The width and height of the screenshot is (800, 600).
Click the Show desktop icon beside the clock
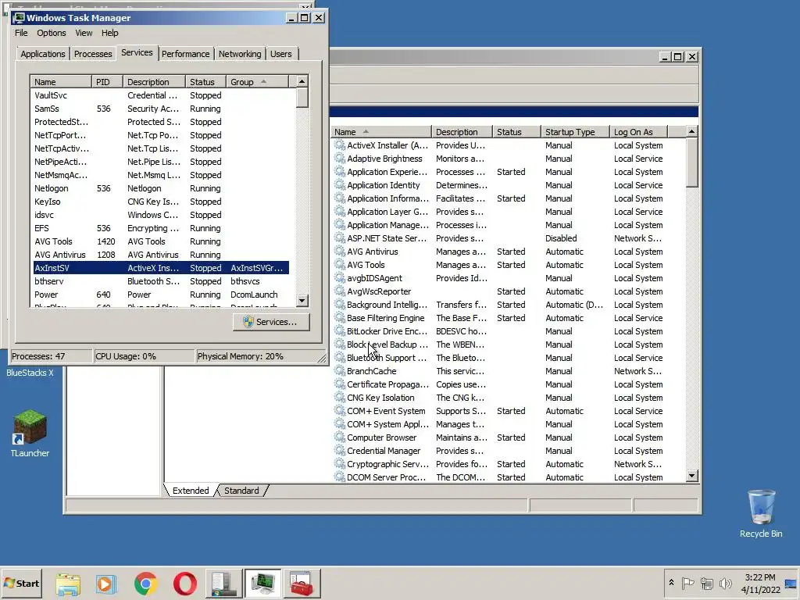point(791,583)
